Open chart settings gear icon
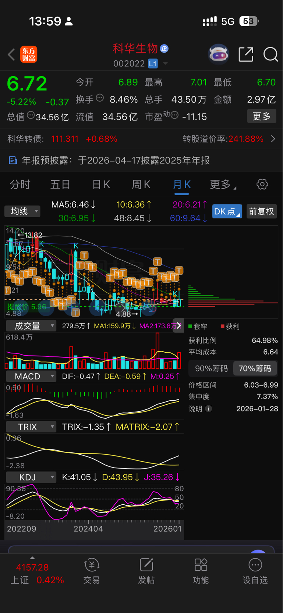 (x=262, y=184)
